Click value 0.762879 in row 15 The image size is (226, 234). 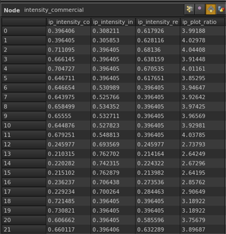point(106,173)
